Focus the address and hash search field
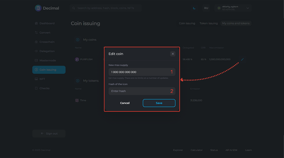Viewport: 284px width, 158px height. tap(105, 8)
